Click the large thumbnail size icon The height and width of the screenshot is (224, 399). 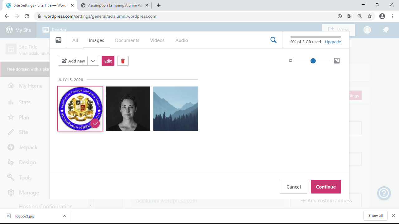(337, 61)
